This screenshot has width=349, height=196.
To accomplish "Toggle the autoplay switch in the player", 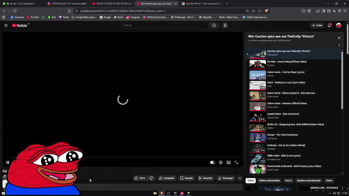I will [x=213, y=163].
